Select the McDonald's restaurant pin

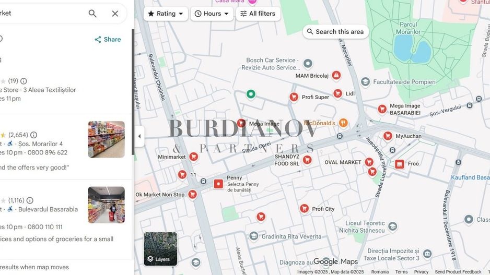(343, 123)
